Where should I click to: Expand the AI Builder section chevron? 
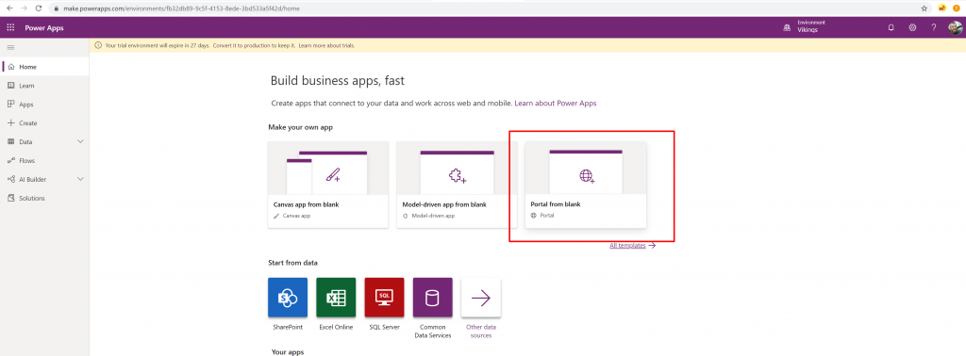pos(80,179)
